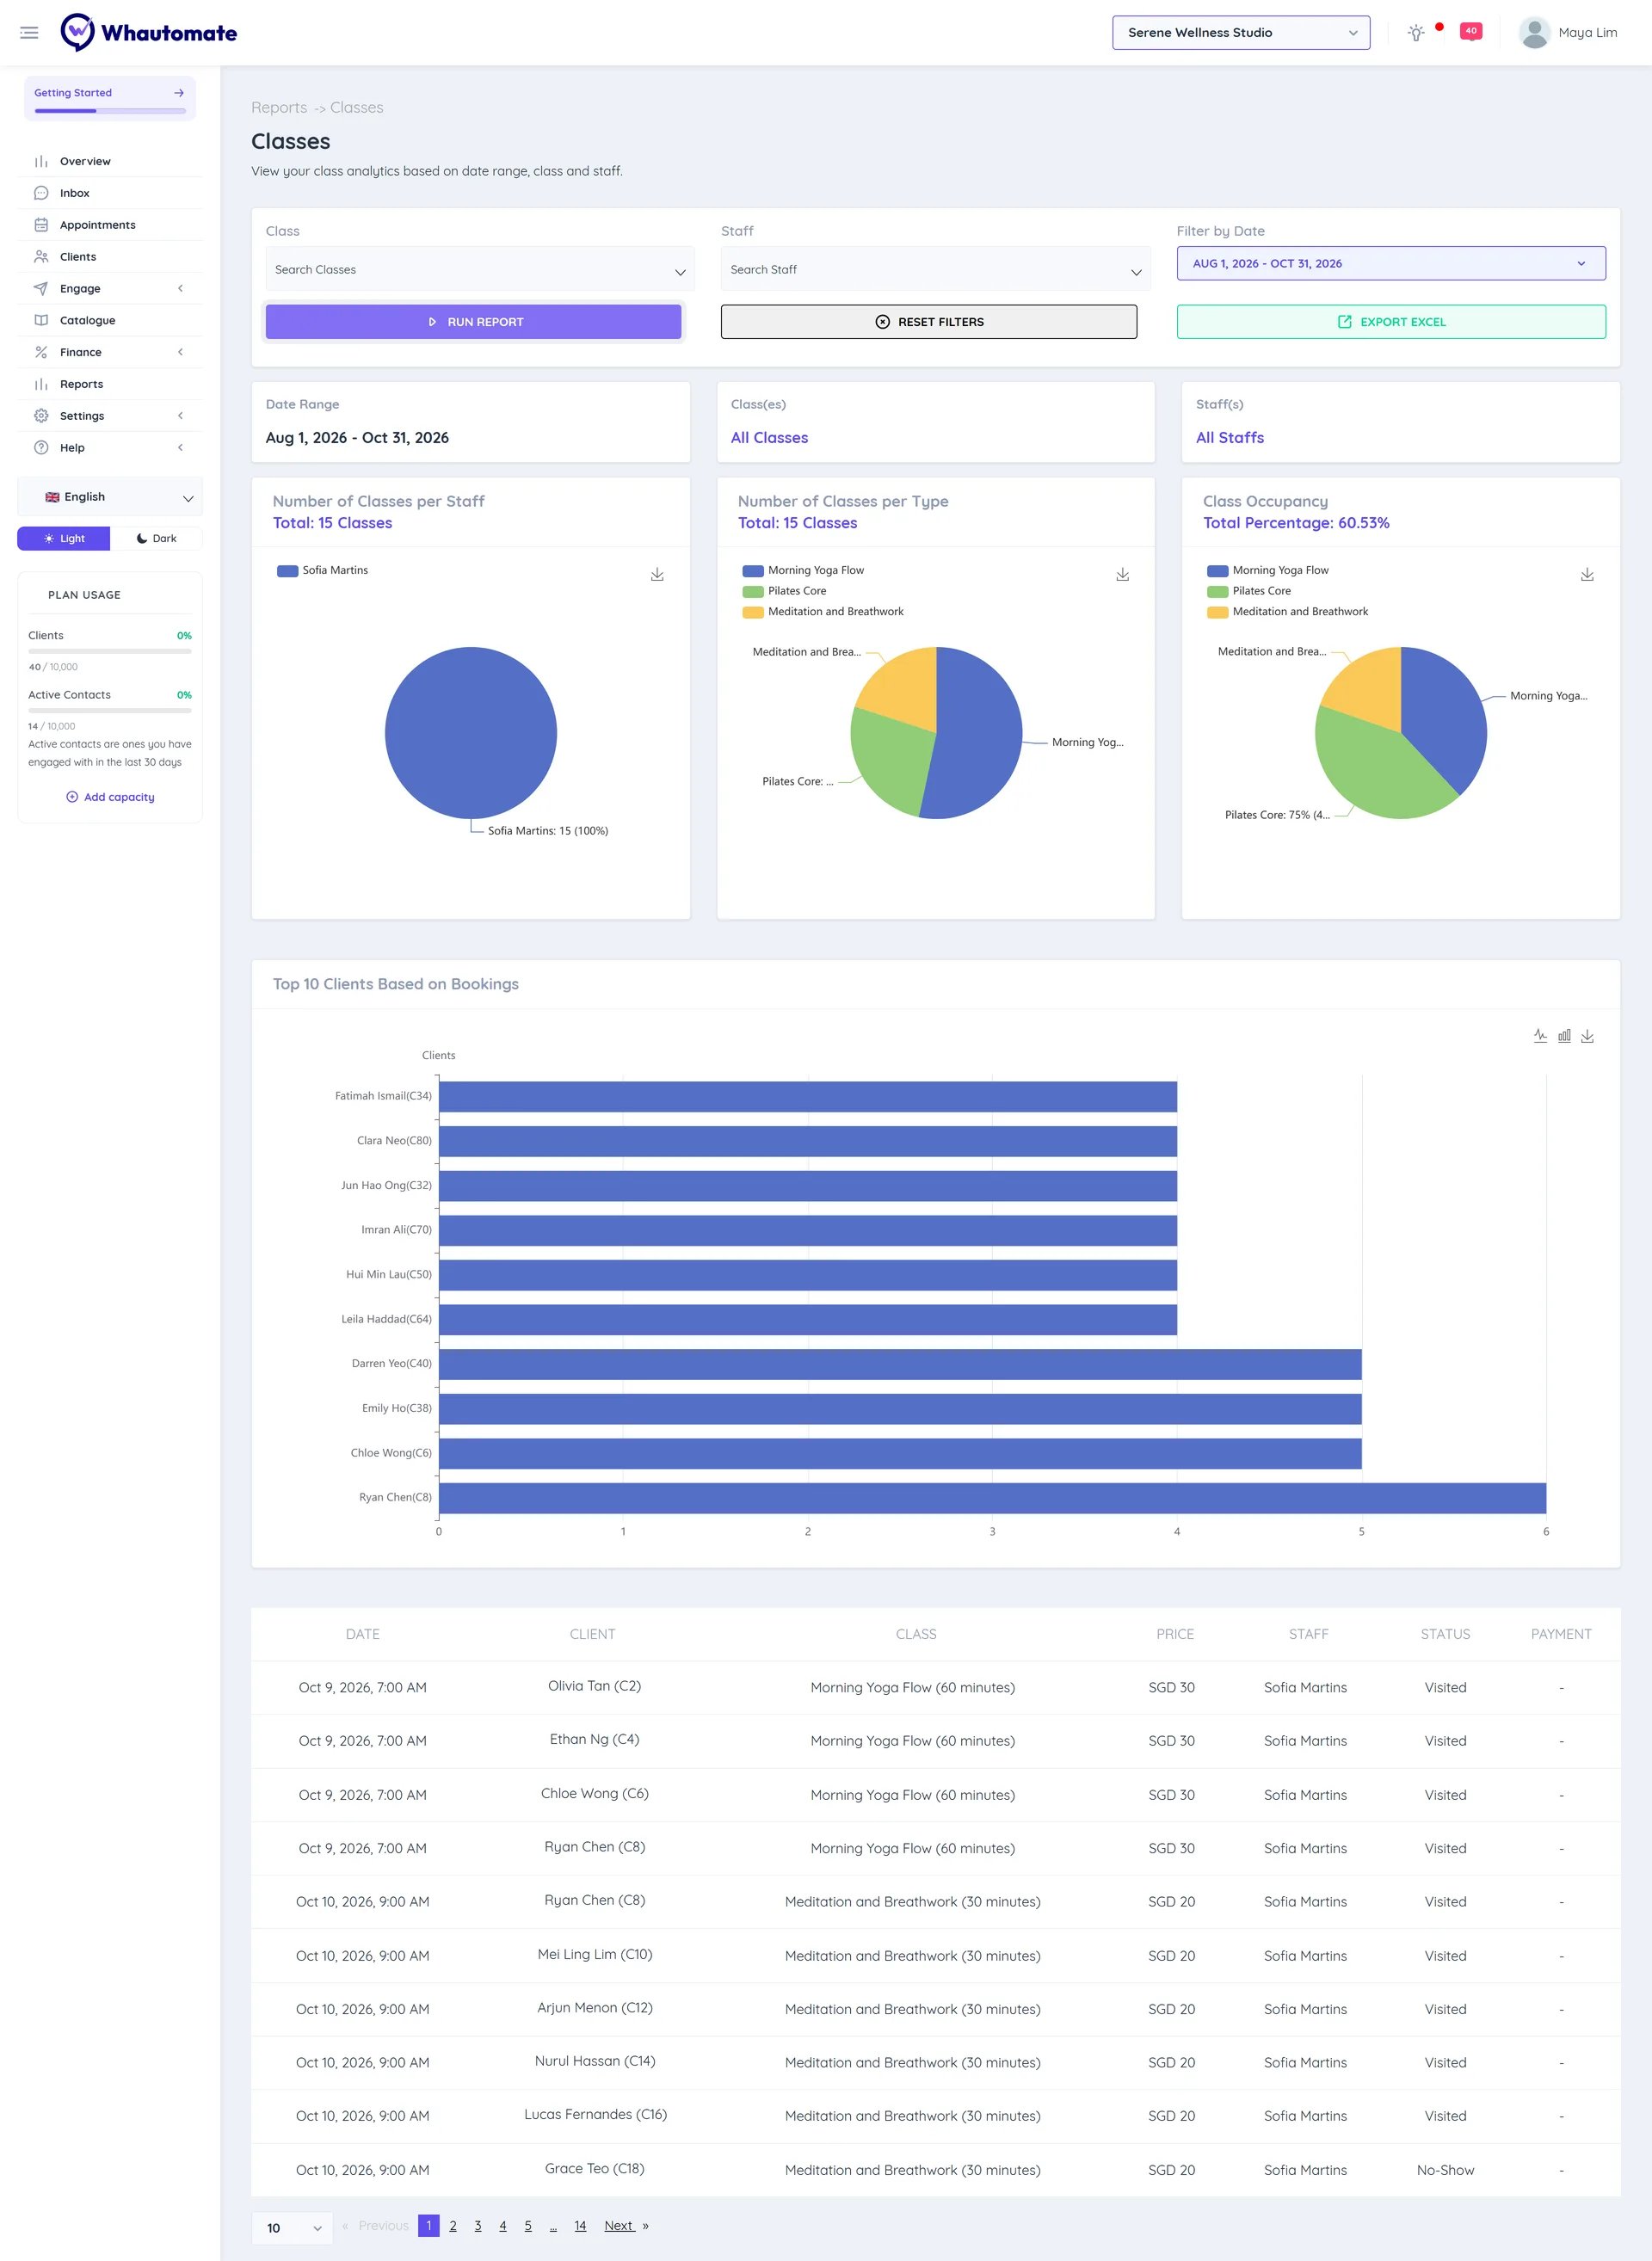
Task: Click the RESET FILTERS button
Action: click(x=929, y=322)
